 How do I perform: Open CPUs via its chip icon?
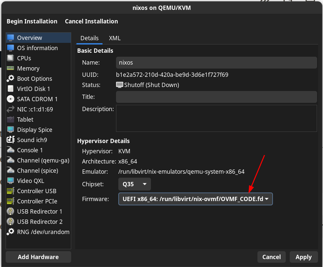click(x=11, y=58)
